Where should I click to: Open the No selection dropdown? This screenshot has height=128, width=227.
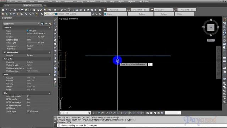(x=21, y=24)
